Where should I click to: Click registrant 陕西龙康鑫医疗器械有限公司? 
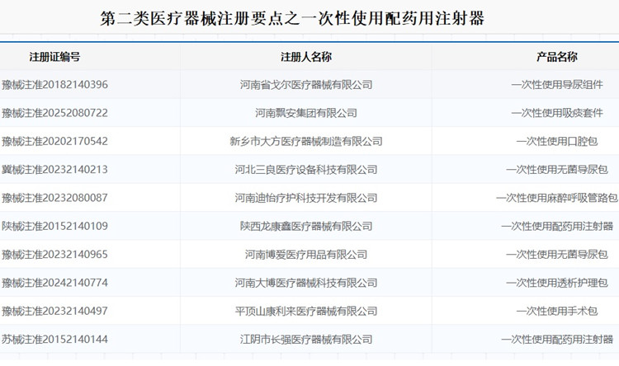point(306,227)
